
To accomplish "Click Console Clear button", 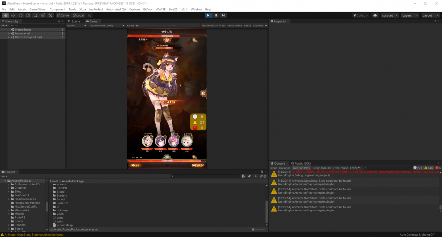I will (273, 168).
